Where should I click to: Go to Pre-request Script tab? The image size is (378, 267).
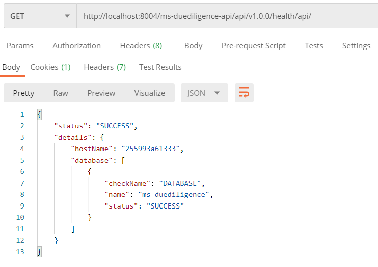[x=253, y=45]
